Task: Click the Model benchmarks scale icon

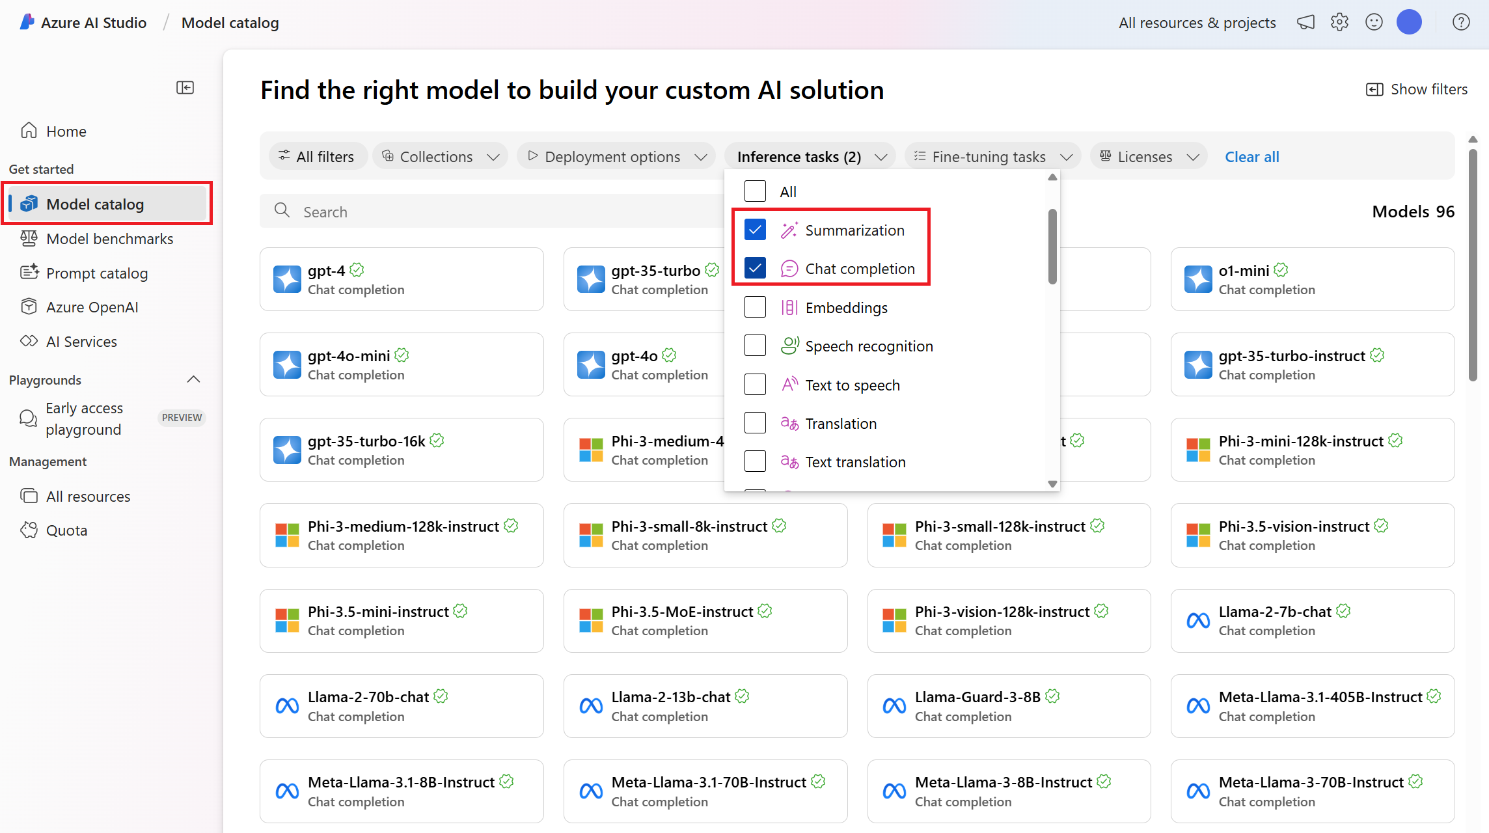Action: (x=29, y=238)
